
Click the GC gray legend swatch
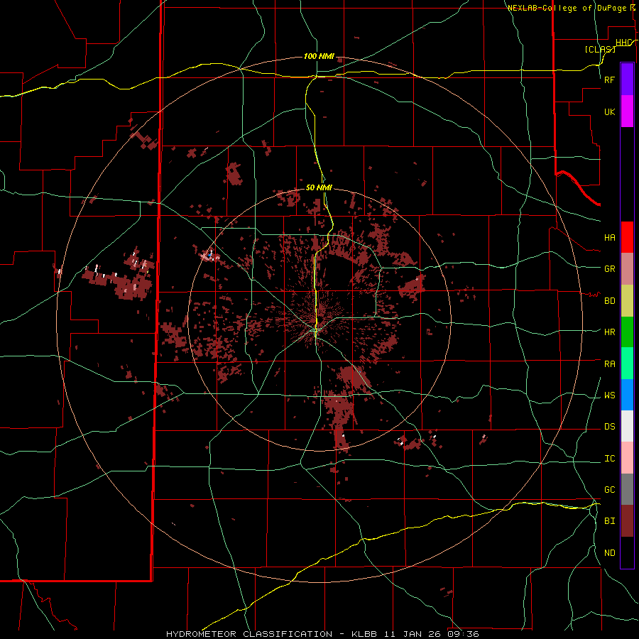click(x=627, y=489)
